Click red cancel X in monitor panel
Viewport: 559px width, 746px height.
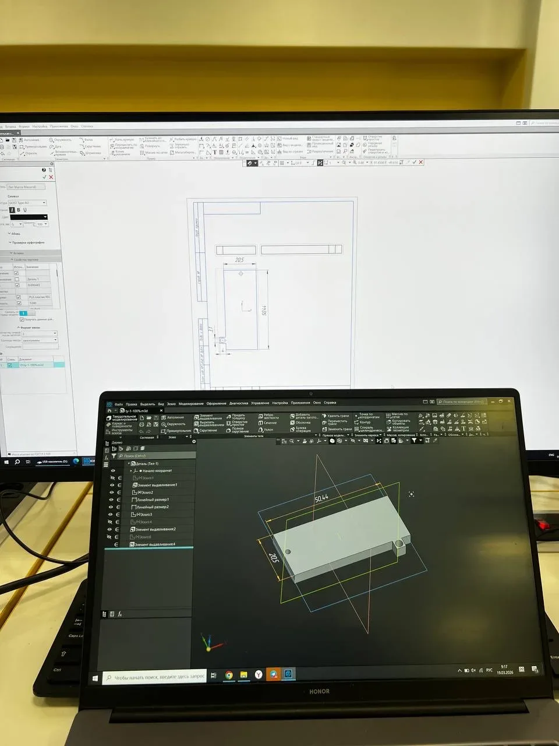click(x=51, y=177)
